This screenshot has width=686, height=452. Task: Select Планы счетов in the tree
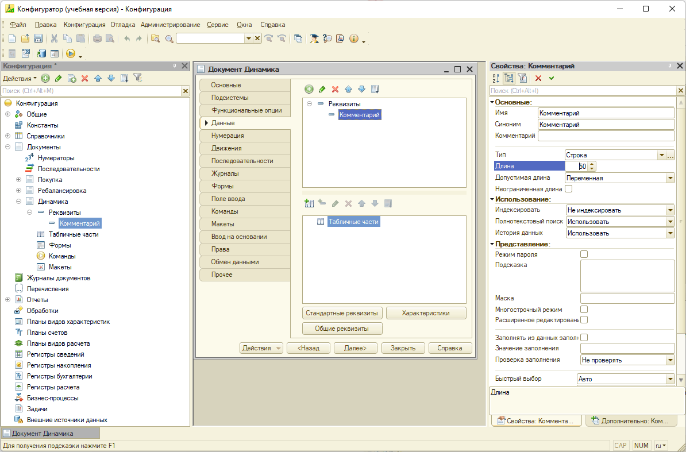coord(47,333)
